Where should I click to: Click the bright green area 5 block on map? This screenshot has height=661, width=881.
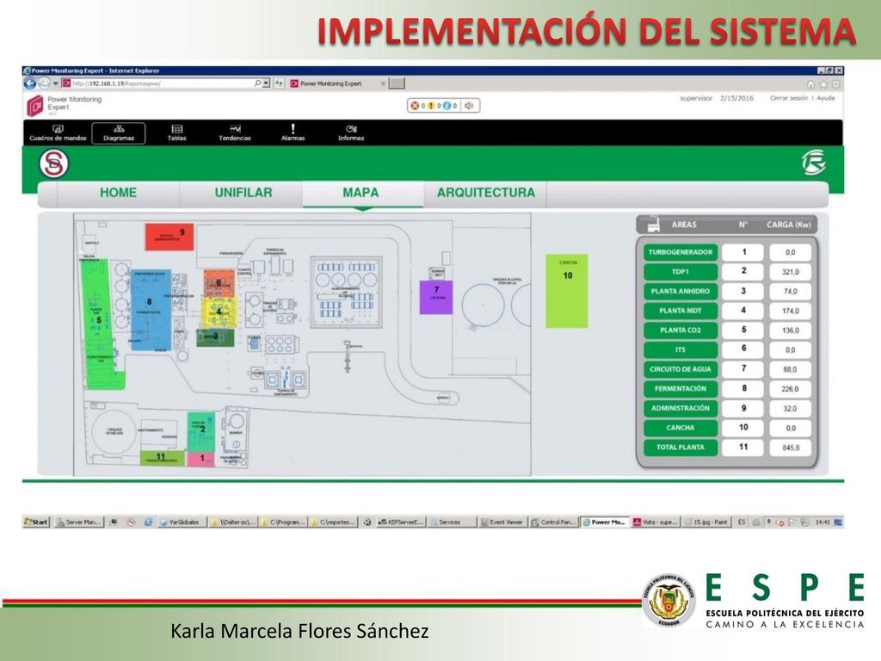[99, 324]
